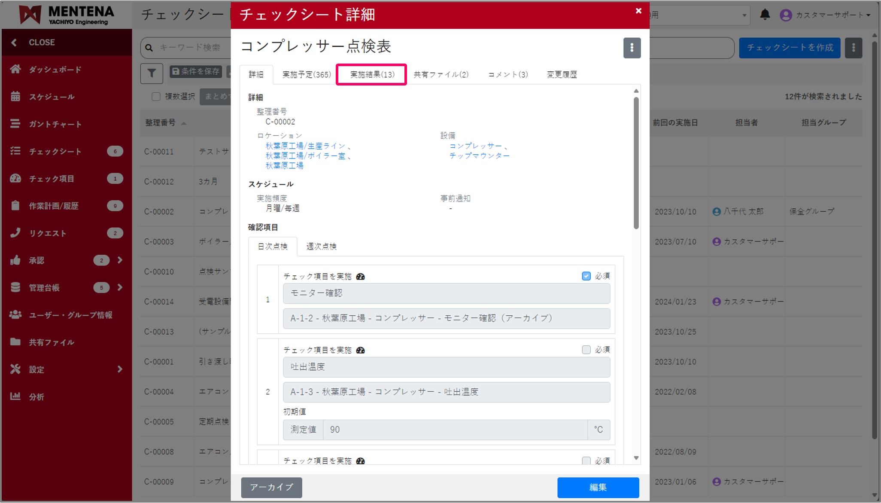Open the dashboard sidebar icon
Screen dimensions: 881x503
click(15, 69)
